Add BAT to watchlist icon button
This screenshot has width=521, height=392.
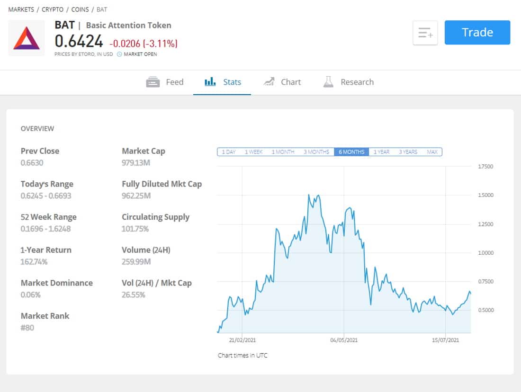coord(425,33)
